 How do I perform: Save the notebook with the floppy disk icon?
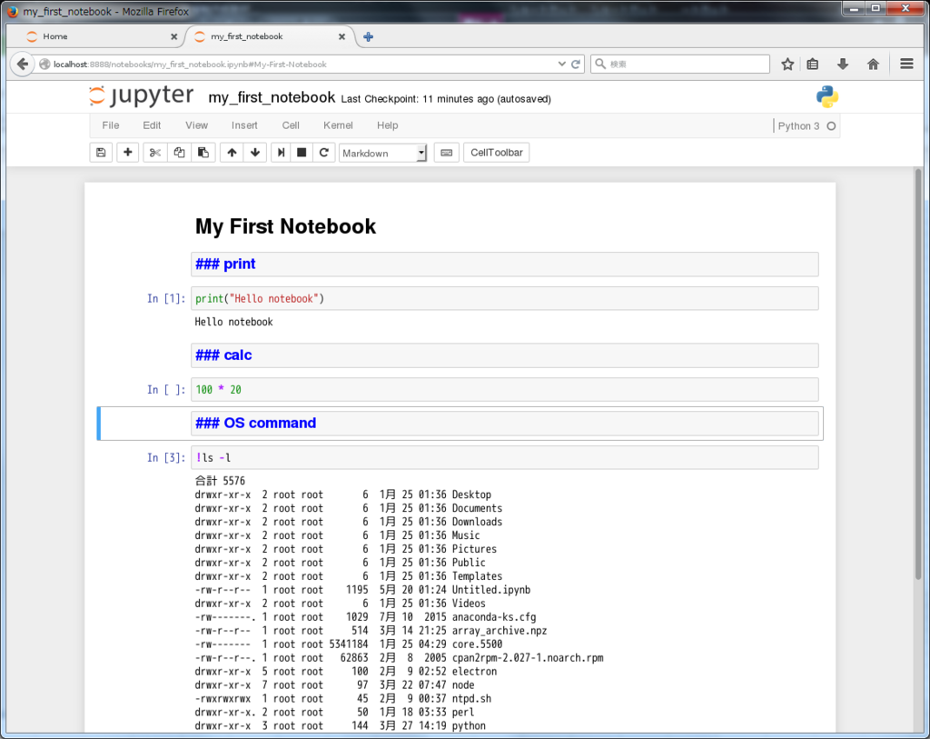click(x=101, y=153)
